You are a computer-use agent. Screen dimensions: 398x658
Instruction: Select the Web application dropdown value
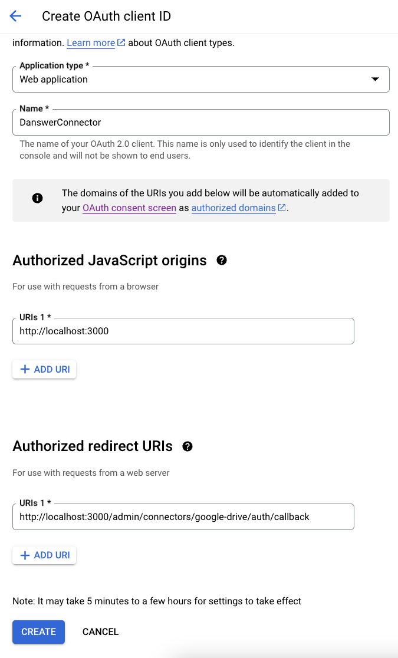[x=200, y=78]
